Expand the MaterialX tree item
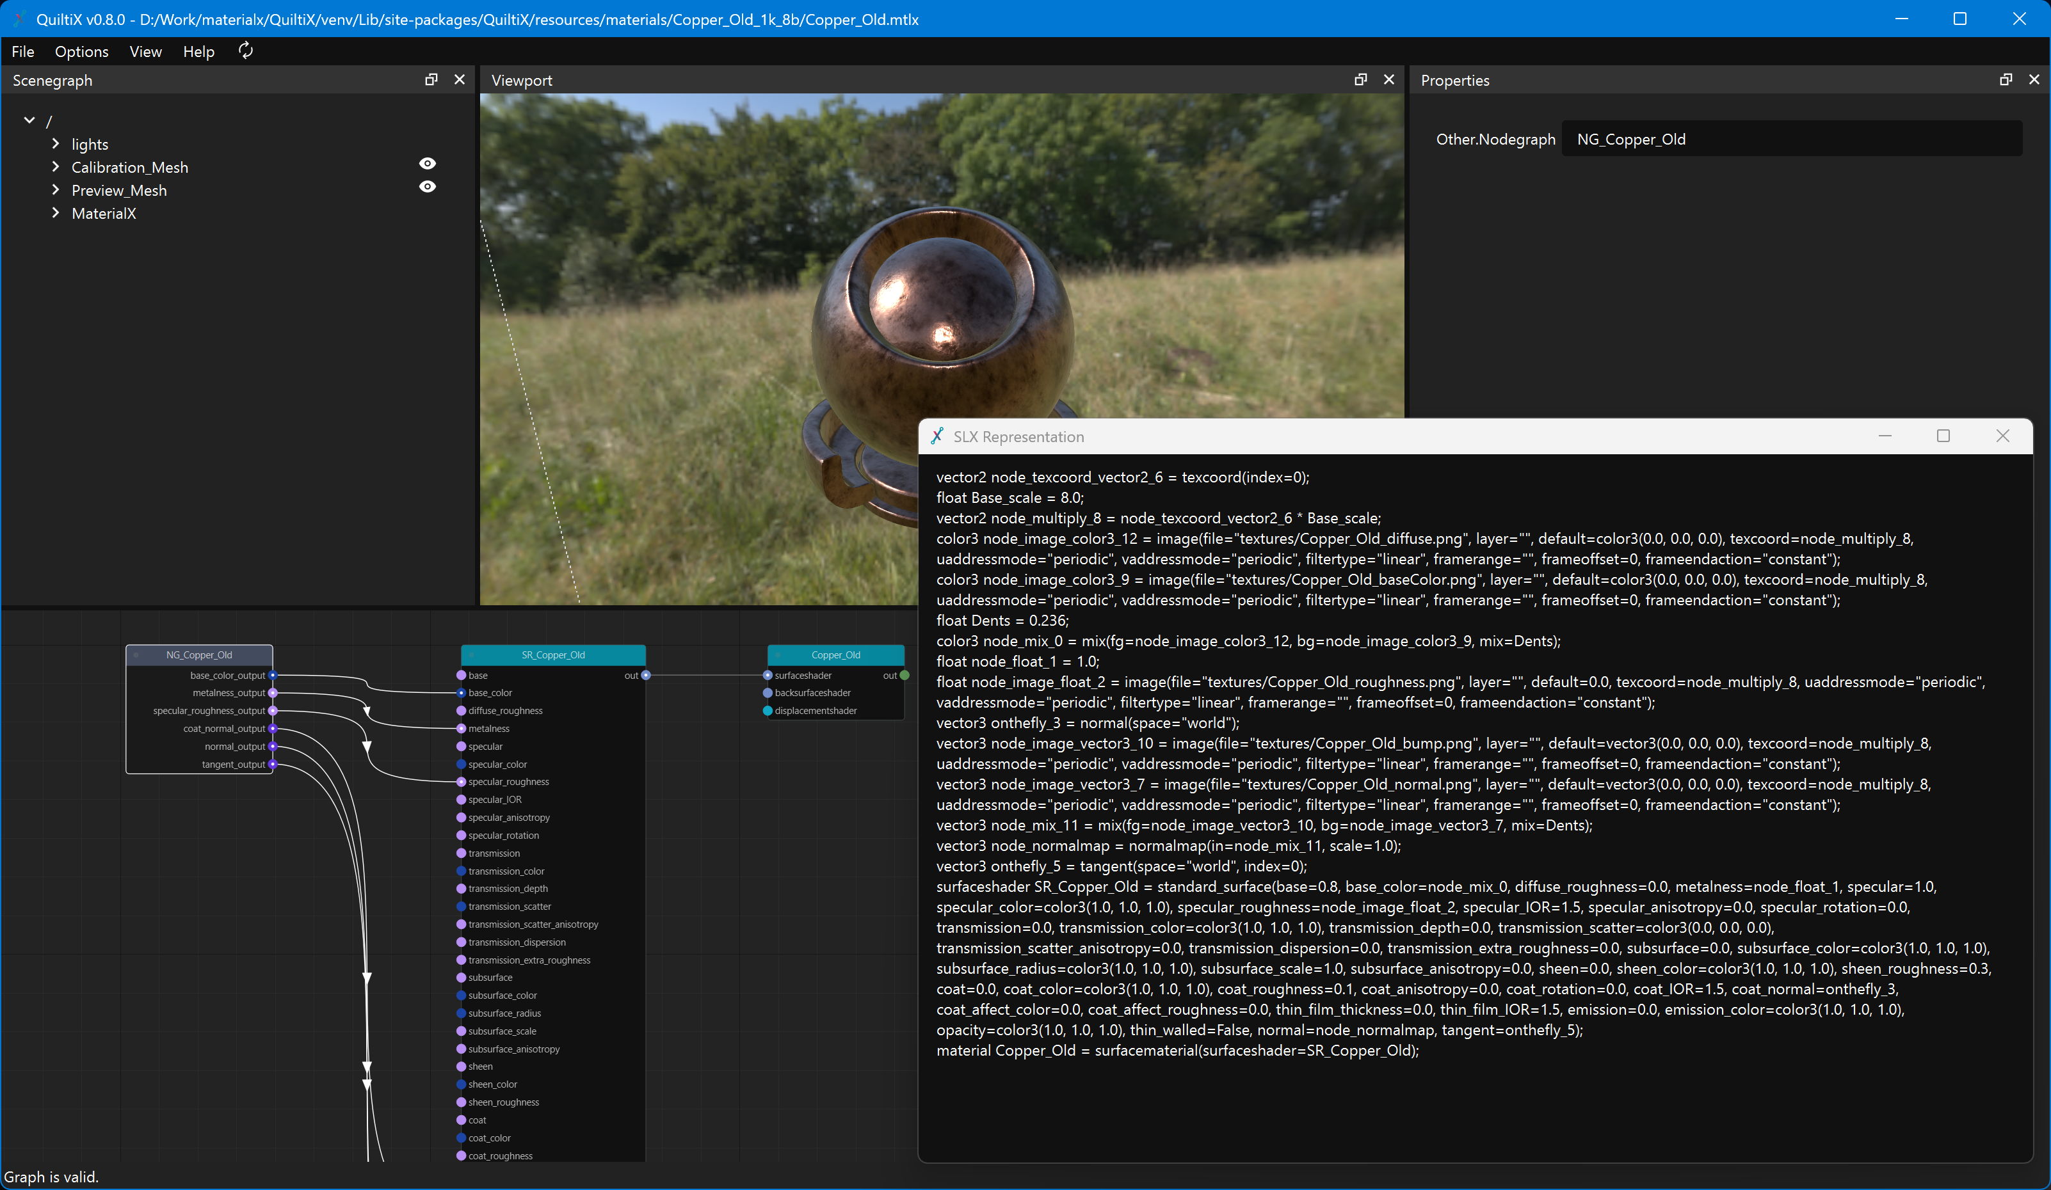The height and width of the screenshot is (1190, 2051). coord(55,212)
